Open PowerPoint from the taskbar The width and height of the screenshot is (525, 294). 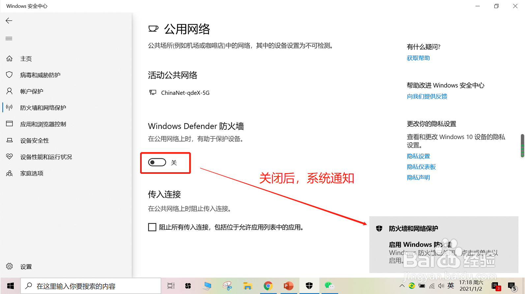click(x=288, y=286)
